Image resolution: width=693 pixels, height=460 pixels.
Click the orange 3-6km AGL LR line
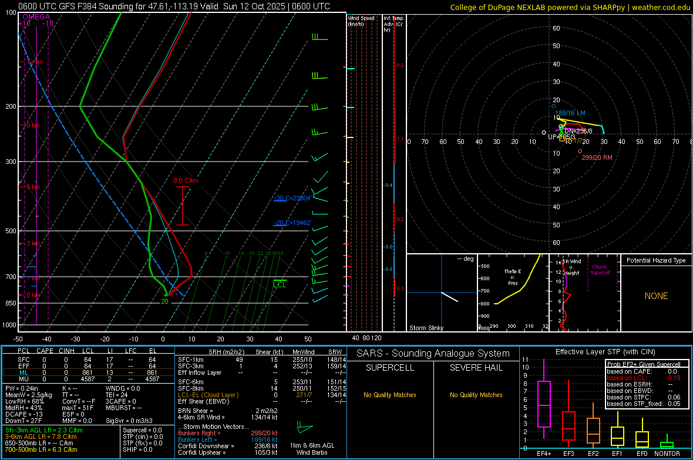point(41,437)
